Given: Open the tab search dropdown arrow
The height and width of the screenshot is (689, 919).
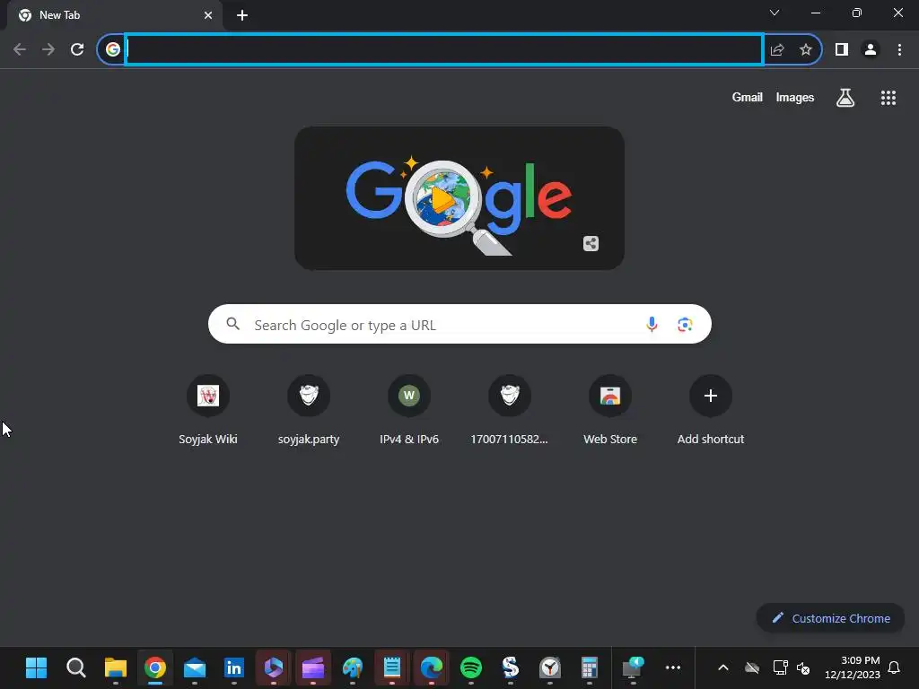Looking at the screenshot, I should pos(775,13).
